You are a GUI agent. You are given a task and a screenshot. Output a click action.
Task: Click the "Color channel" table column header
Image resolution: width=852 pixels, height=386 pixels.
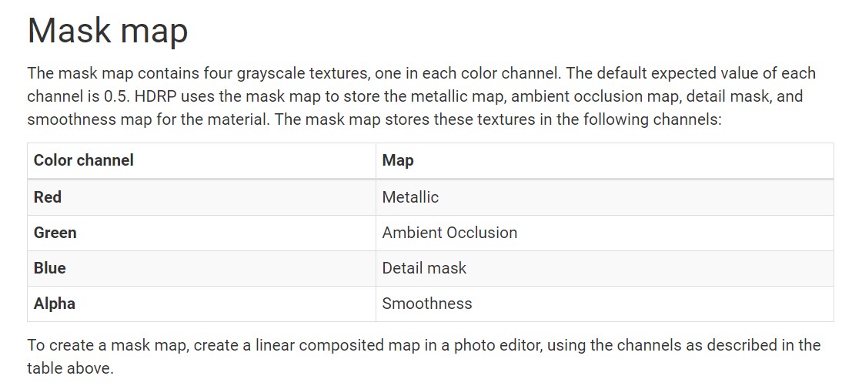(x=84, y=160)
